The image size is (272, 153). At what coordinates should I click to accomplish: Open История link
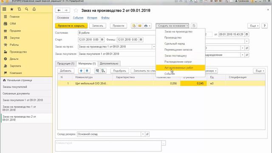92,18
